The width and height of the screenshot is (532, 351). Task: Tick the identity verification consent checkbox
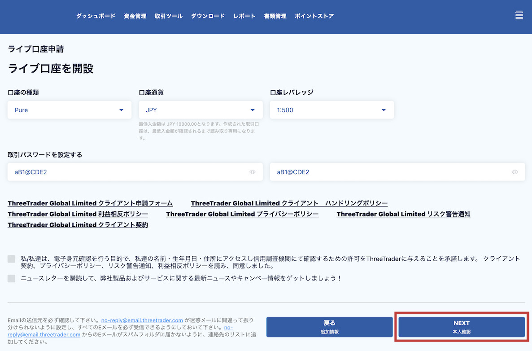click(x=12, y=259)
